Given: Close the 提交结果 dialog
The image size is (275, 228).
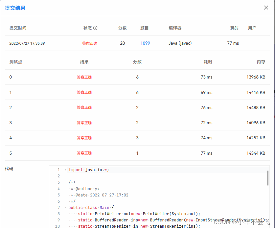Looking at the screenshot, I should (x=266, y=8).
